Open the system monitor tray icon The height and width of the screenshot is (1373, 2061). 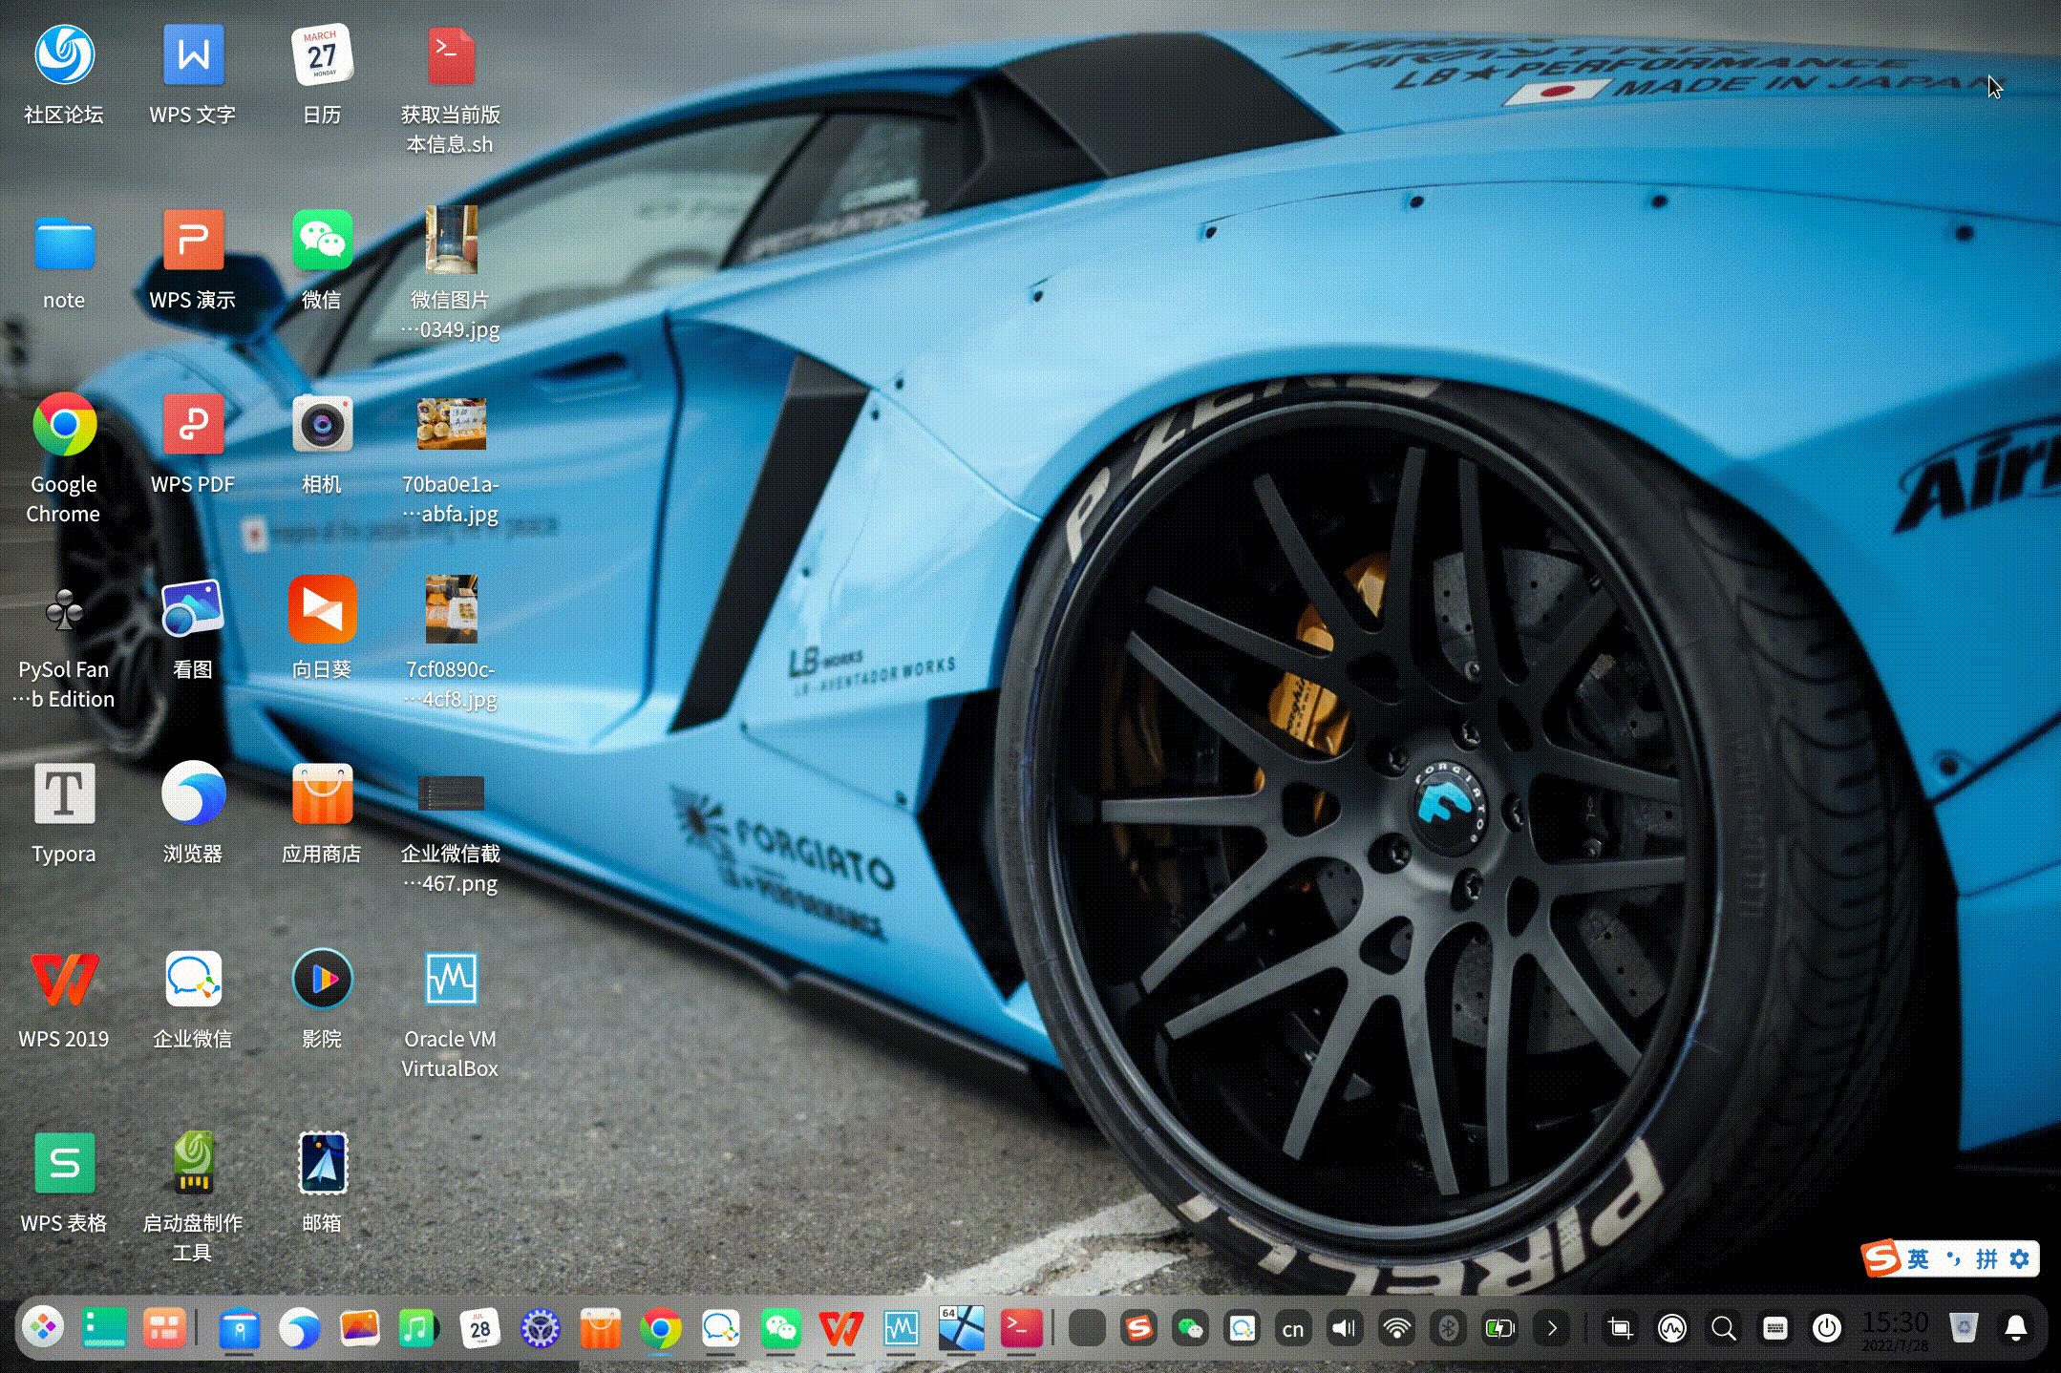click(x=1671, y=1328)
